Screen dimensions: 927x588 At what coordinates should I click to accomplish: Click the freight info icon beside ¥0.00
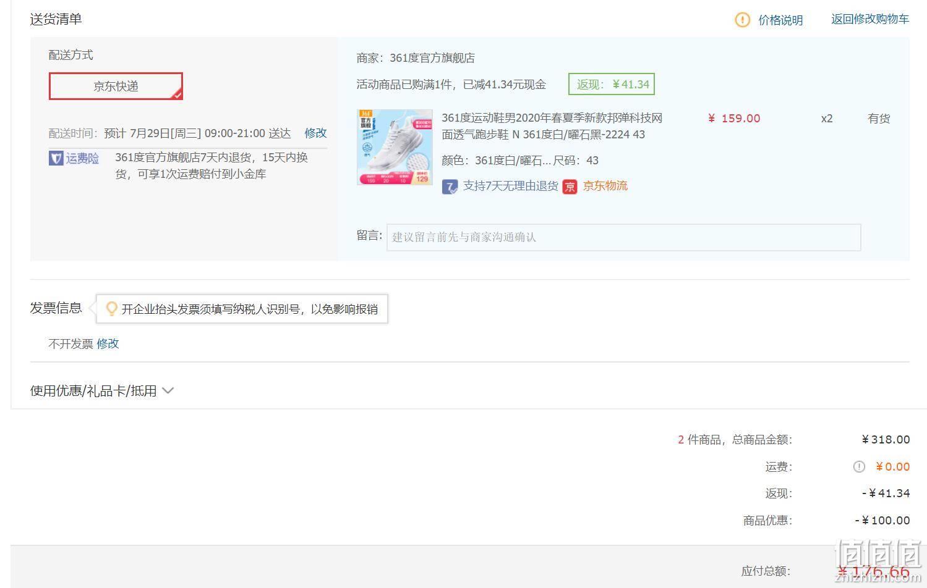point(859,467)
